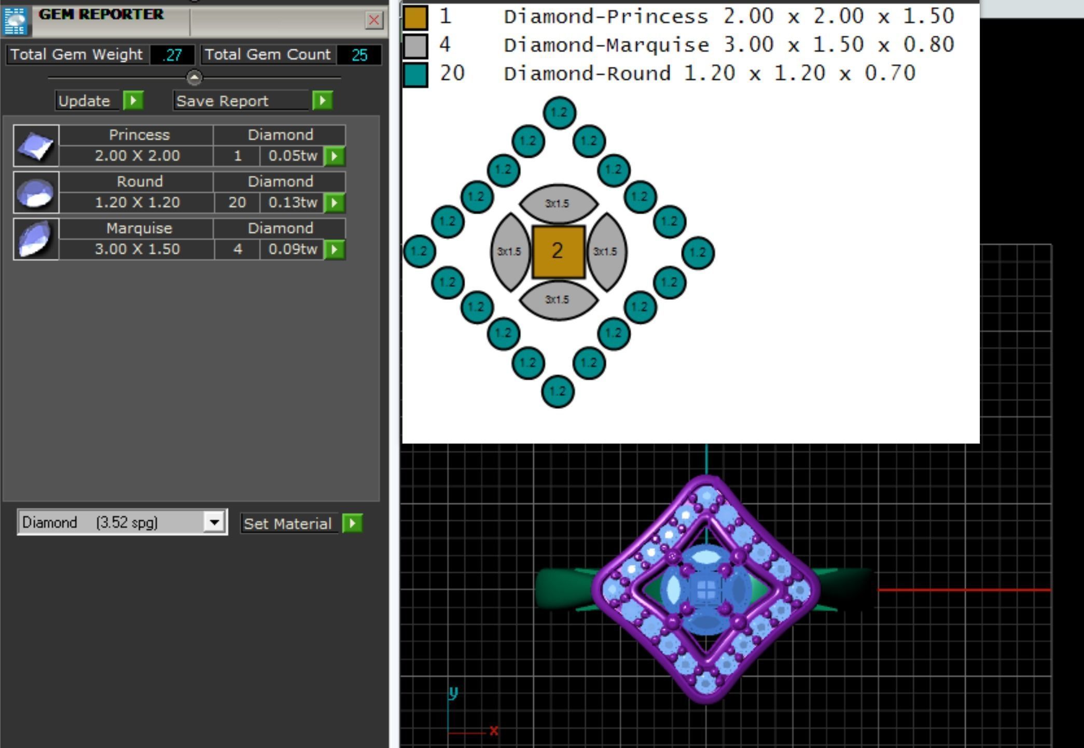Click the Update button label

pyautogui.click(x=85, y=101)
